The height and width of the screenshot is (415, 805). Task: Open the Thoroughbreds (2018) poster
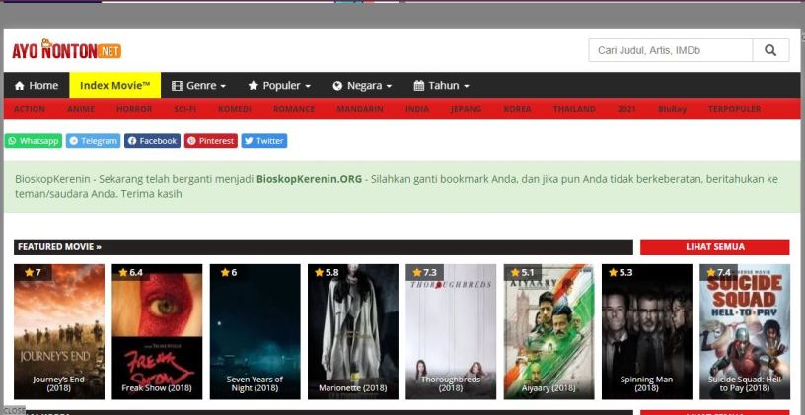(x=451, y=332)
